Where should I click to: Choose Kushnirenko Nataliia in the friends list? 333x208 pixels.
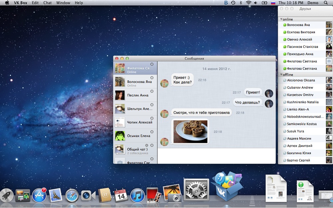[305, 102]
